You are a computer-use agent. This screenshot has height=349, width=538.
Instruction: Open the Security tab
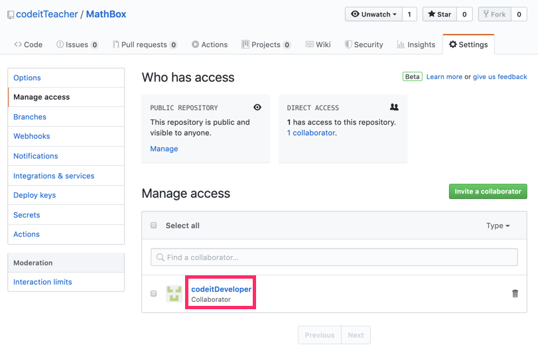[364, 44]
